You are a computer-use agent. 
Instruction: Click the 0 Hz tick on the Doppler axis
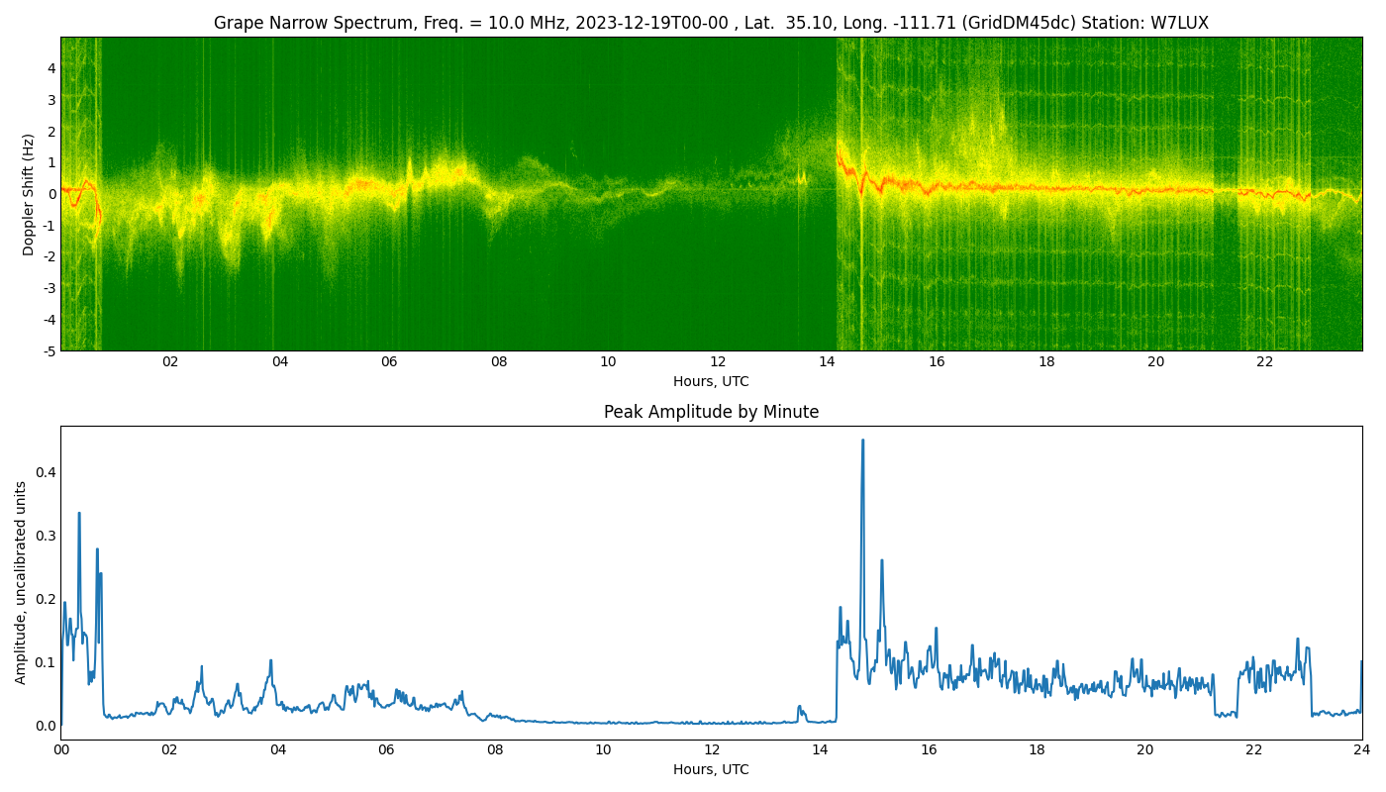[51, 193]
